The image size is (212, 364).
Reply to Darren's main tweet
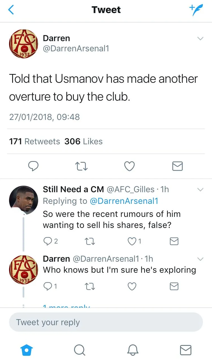click(x=33, y=166)
